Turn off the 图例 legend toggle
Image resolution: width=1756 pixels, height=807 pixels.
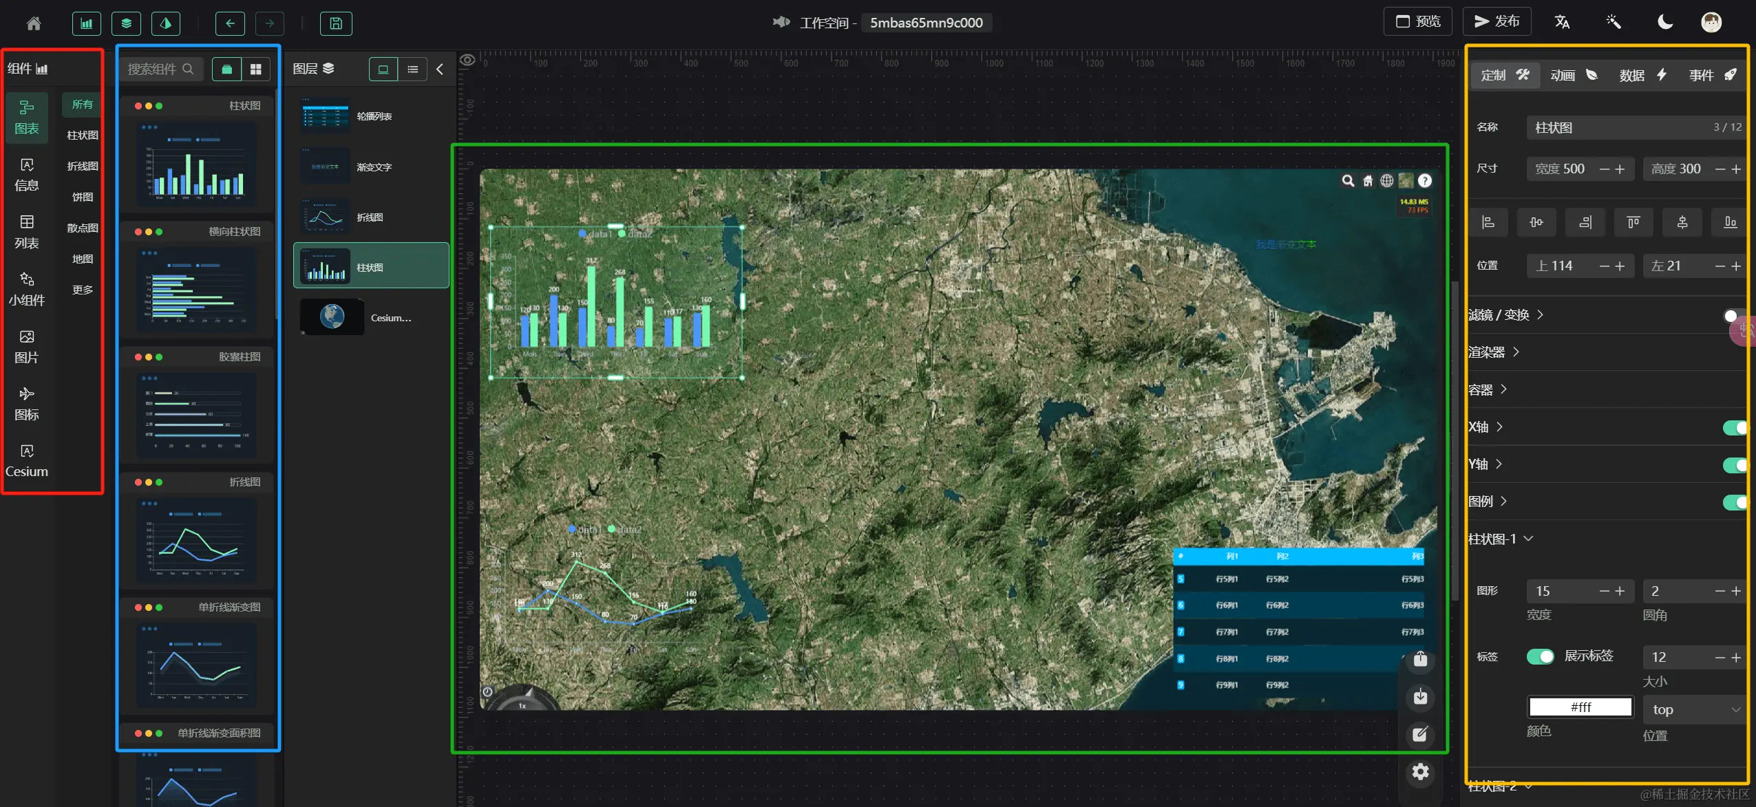(x=1734, y=502)
